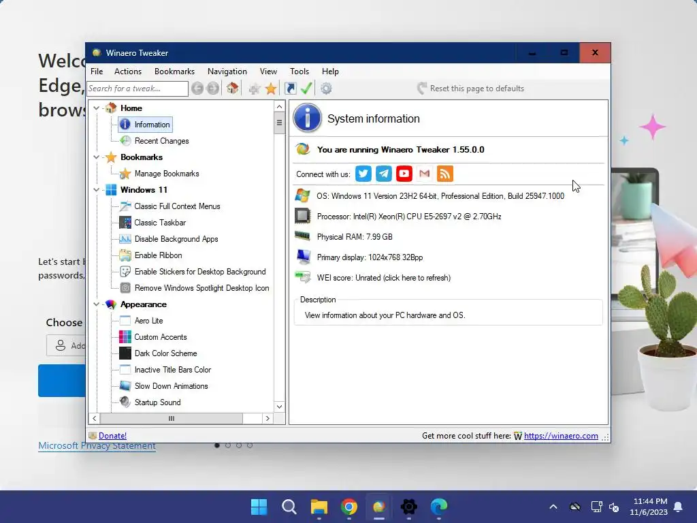Click the export shortcut arrow toolbar icon
697x523 pixels.
click(290, 89)
